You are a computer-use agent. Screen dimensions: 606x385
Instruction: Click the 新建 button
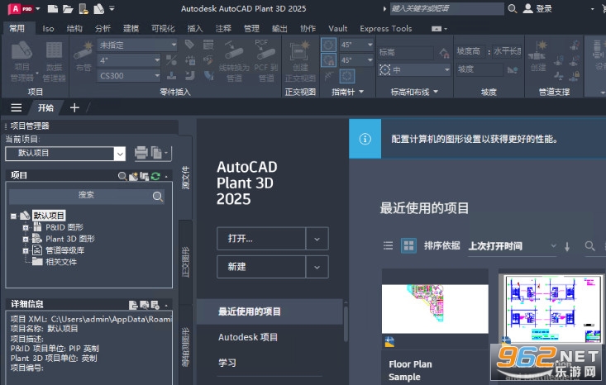pyautogui.click(x=261, y=267)
